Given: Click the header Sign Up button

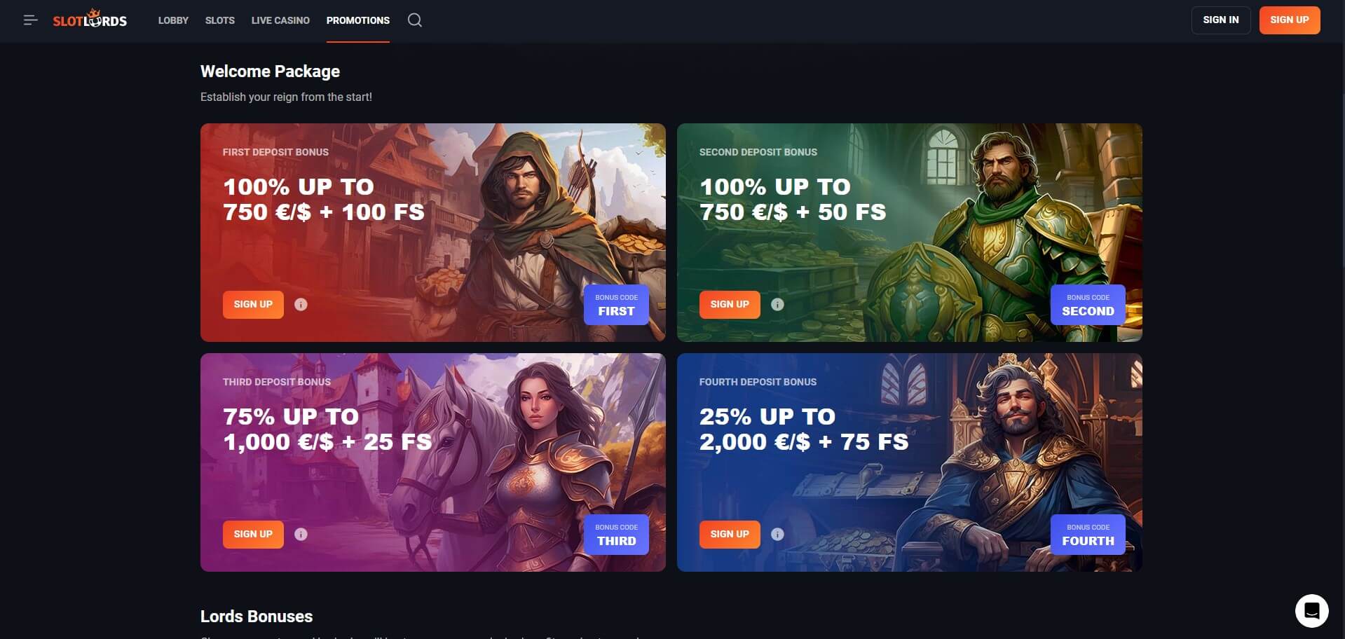Looking at the screenshot, I should [x=1290, y=20].
